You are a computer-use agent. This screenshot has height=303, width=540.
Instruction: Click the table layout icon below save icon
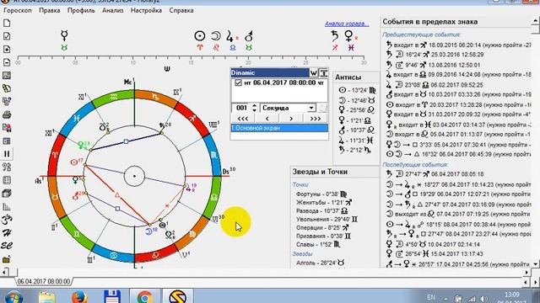click(7, 141)
